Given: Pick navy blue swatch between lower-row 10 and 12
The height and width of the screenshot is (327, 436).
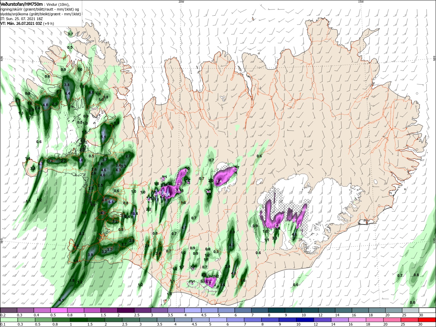Looking at the screenshot, I should 305,320.
